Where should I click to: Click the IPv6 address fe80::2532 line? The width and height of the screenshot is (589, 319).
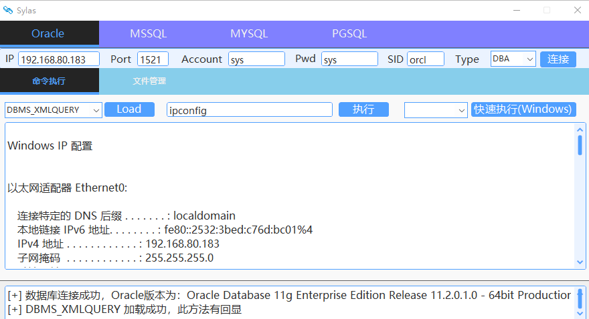(x=165, y=230)
